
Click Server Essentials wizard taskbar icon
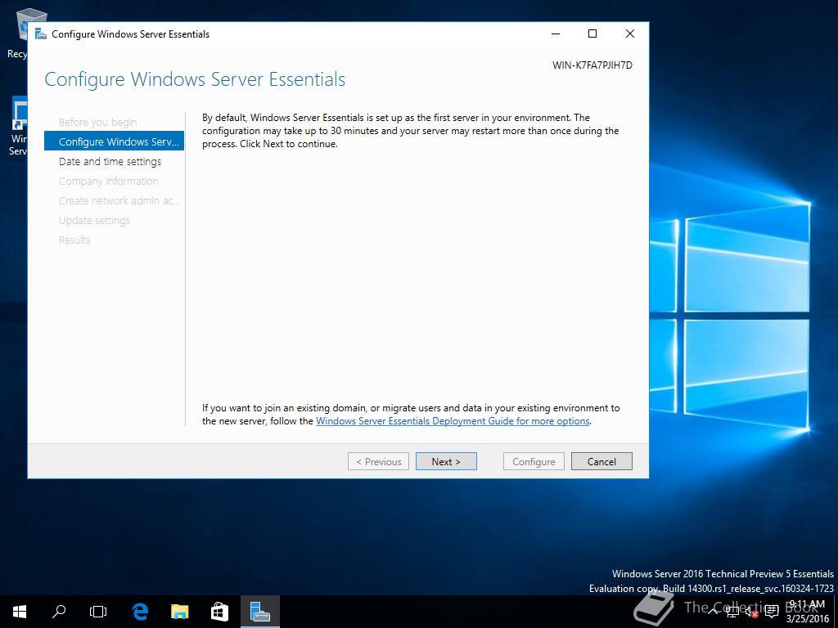(x=259, y=612)
